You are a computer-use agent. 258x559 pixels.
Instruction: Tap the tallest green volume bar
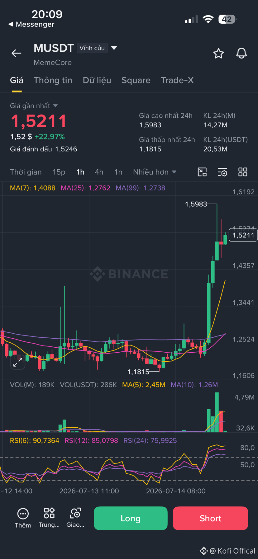(217, 412)
